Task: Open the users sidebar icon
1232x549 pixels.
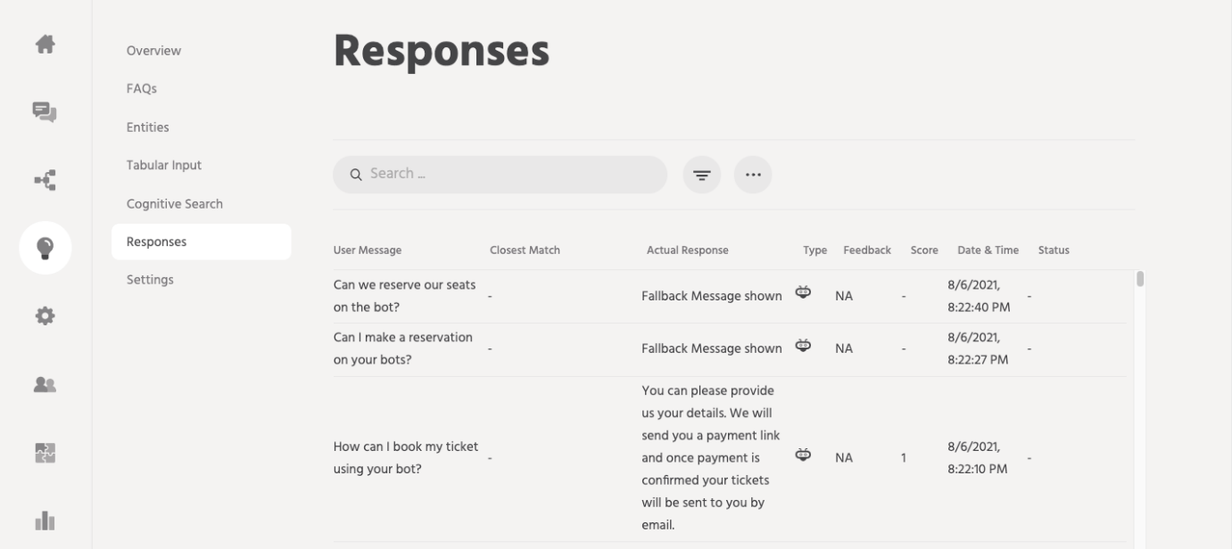Action: (x=45, y=384)
